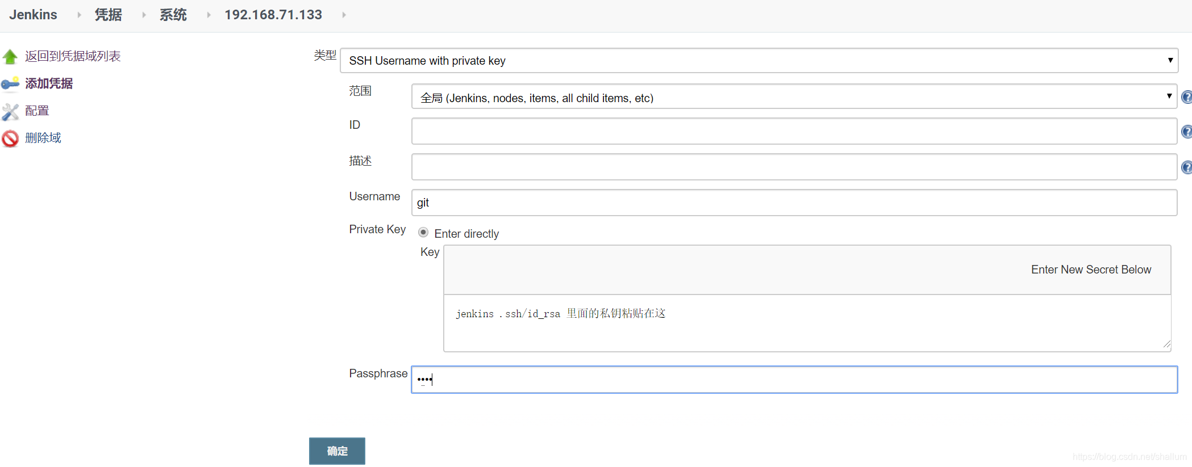Select 添加凭据 in sidebar

click(49, 83)
